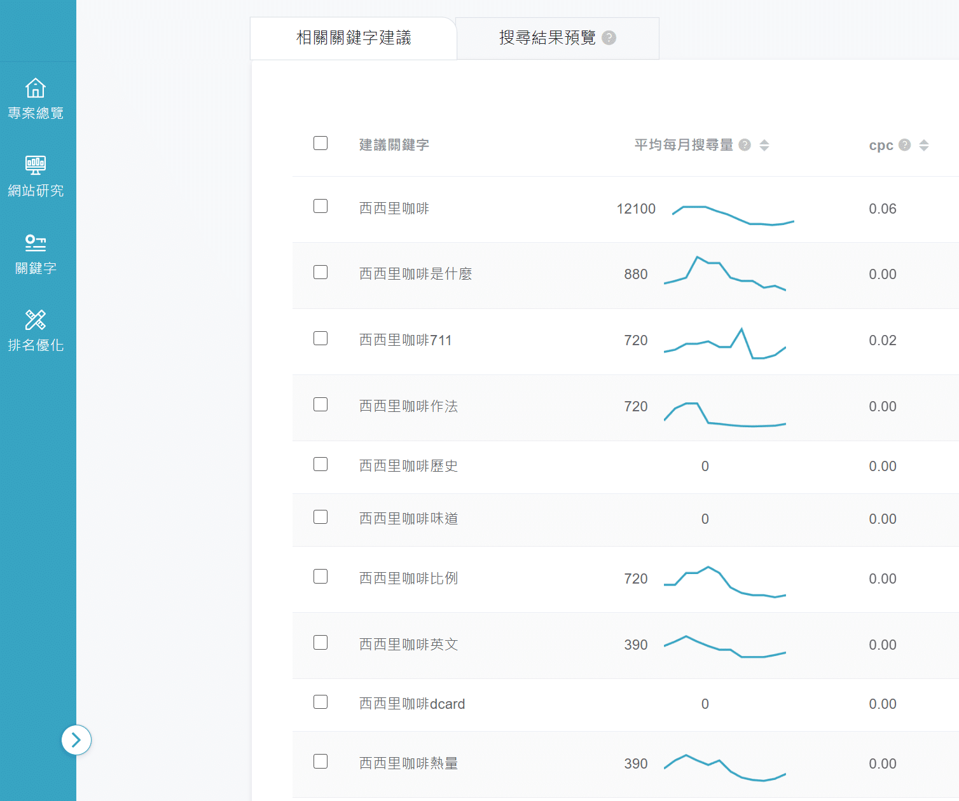Image resolution: width=959 pixels, height=801 pixels.
Task: Open 網站研究 monitor icon in sidebar
Action: 36,165
